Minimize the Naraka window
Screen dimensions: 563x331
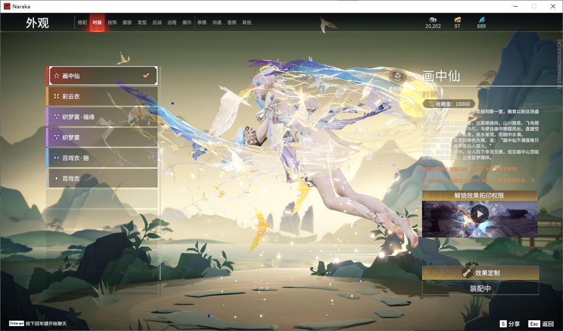516,6
